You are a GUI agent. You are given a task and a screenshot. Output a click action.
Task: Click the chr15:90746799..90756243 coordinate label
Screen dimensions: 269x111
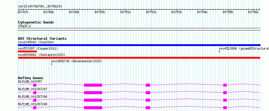pos(40,7)
